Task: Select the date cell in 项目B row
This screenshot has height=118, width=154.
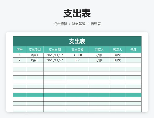Action: (x=55, y=60)
